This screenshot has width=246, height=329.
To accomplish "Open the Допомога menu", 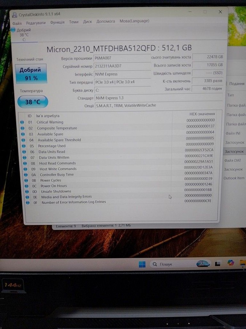I will pos(106,22).
